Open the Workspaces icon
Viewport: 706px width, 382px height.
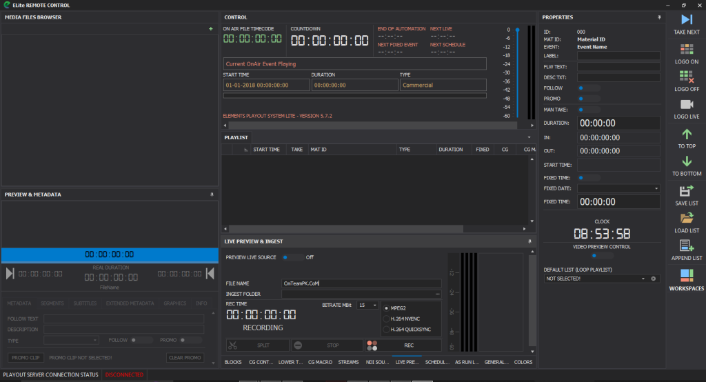coord(686,275)
